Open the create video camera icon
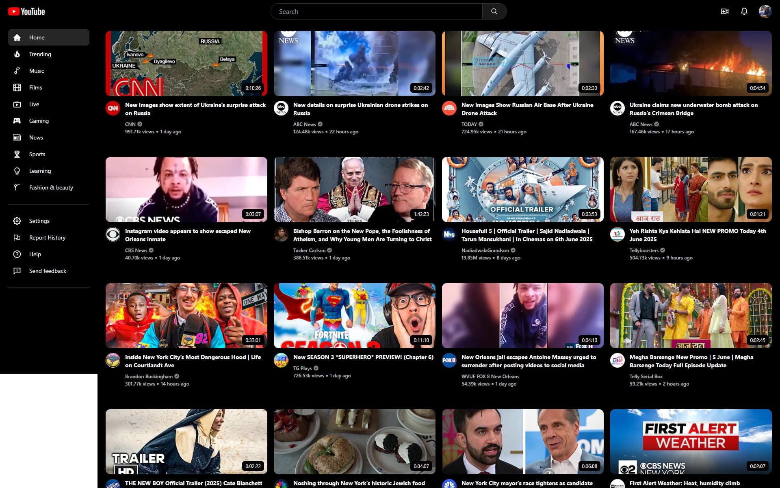This screenshot has width=780, height=488. (x=724, y=11)
